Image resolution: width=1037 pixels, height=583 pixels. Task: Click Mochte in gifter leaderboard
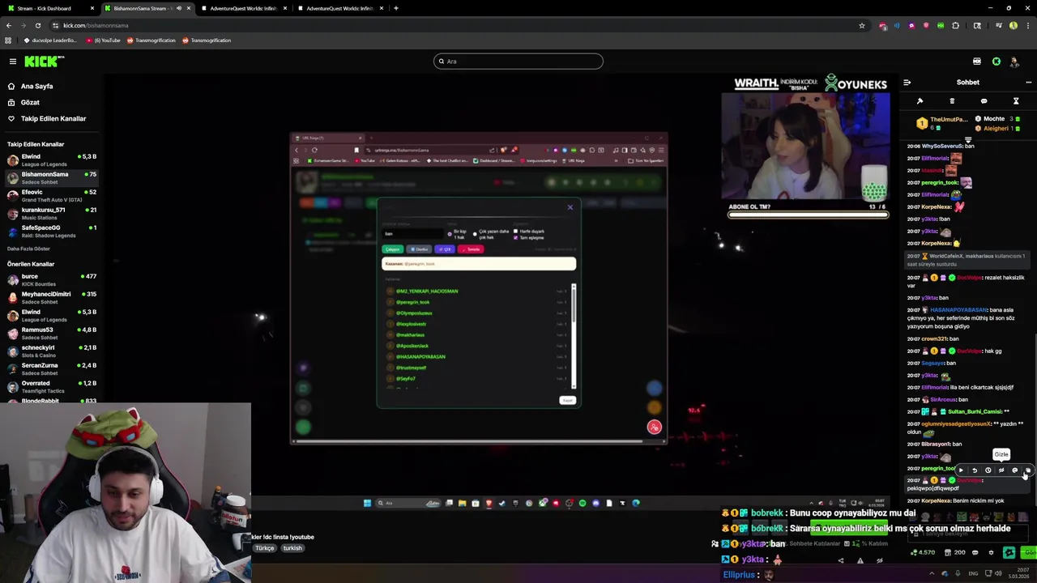click(998, 119)
